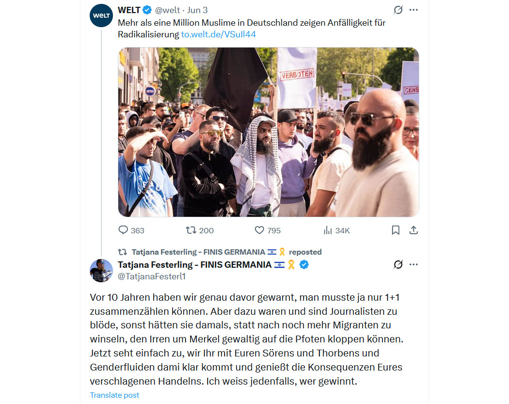Viewport: 509px width, 404px height.
Task: Open more options menu on Tatjana's post
Action: [414, 265]
